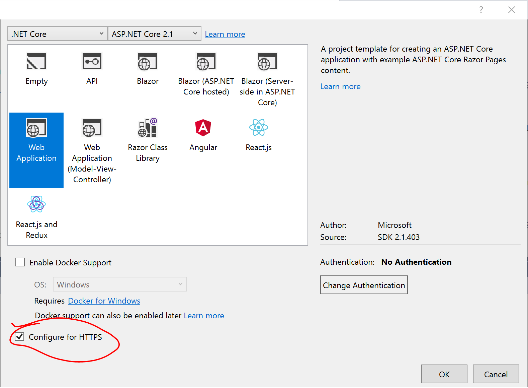This screenshot has width=528, height=388.
Task: Pick the Blazor (ASP.NET Core hosted) template
Action: [206, 62]
